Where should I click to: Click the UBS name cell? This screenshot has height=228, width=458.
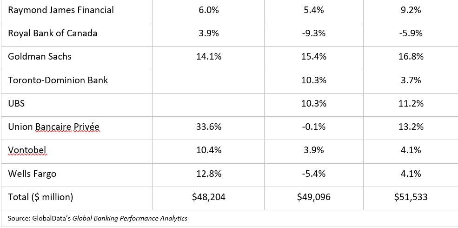[16, 103]
